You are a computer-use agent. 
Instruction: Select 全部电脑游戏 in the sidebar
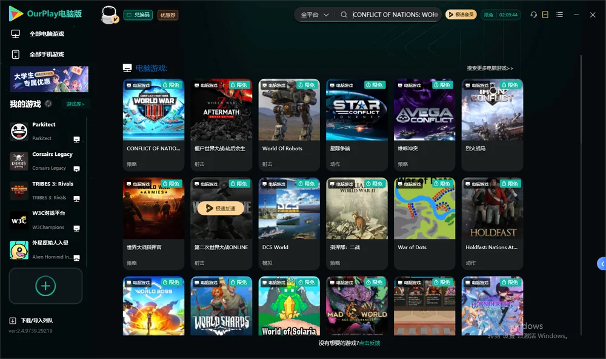pyautogui.click(x=38, y=34)
